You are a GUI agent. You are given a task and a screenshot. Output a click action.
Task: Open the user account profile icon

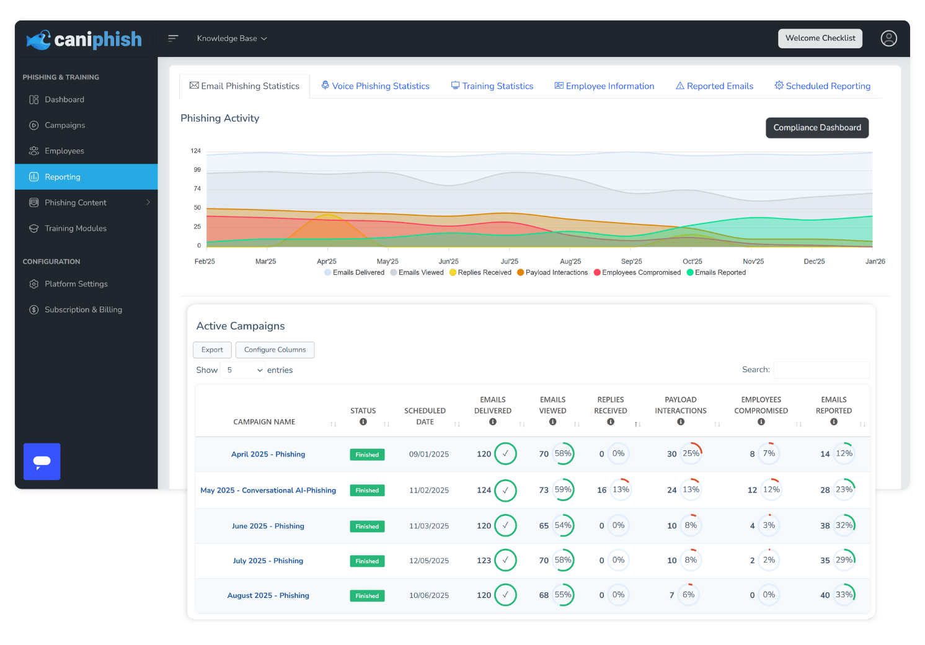point(888,38)
